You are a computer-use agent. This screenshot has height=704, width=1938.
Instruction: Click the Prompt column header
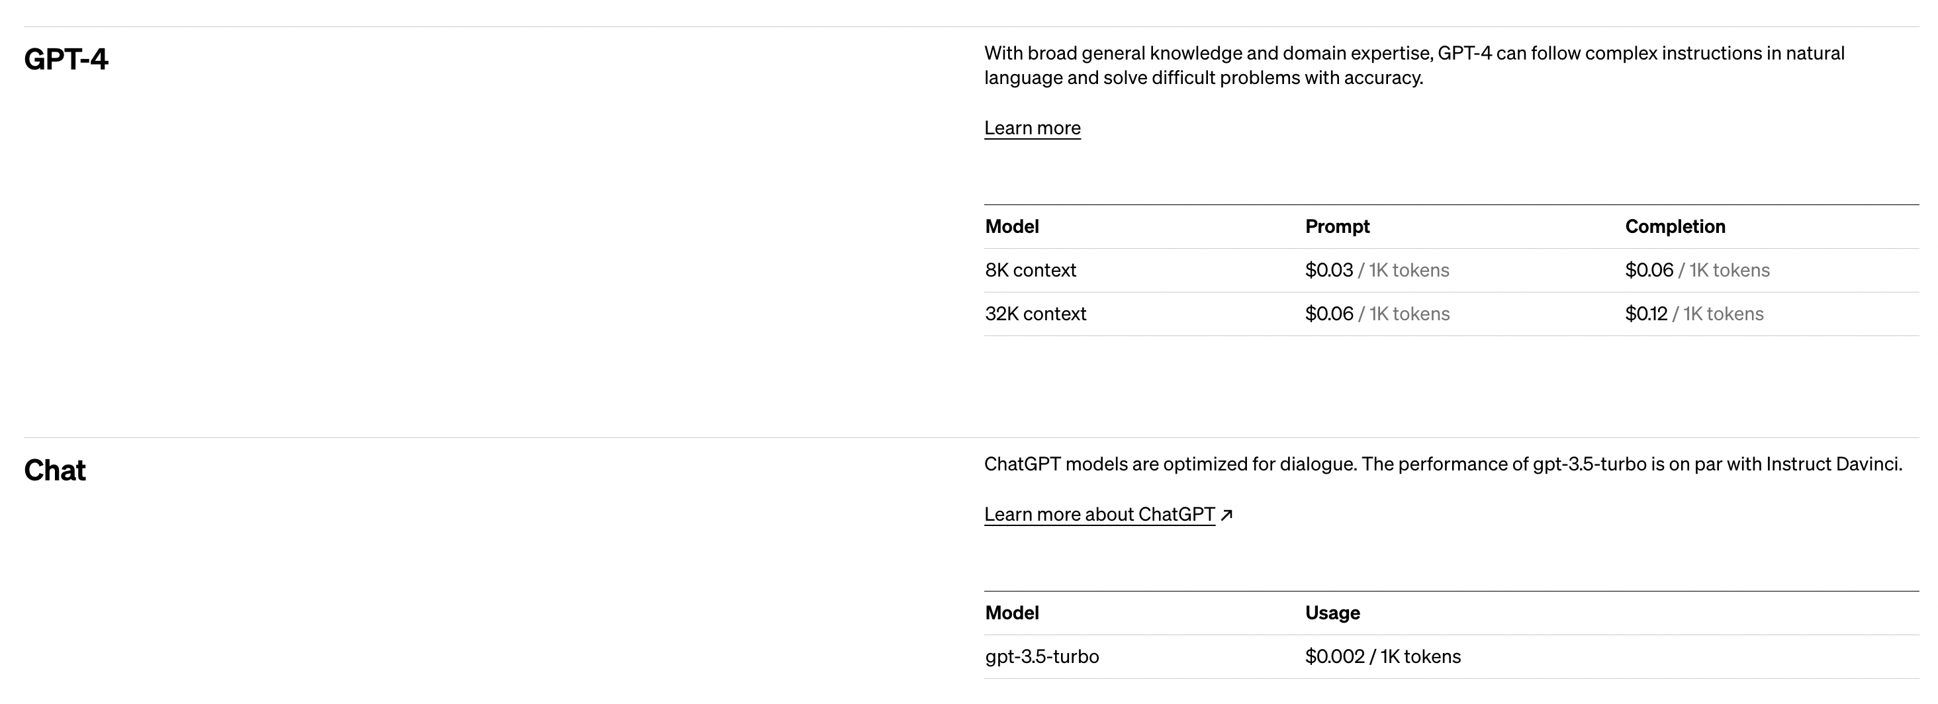(1337, 226)
